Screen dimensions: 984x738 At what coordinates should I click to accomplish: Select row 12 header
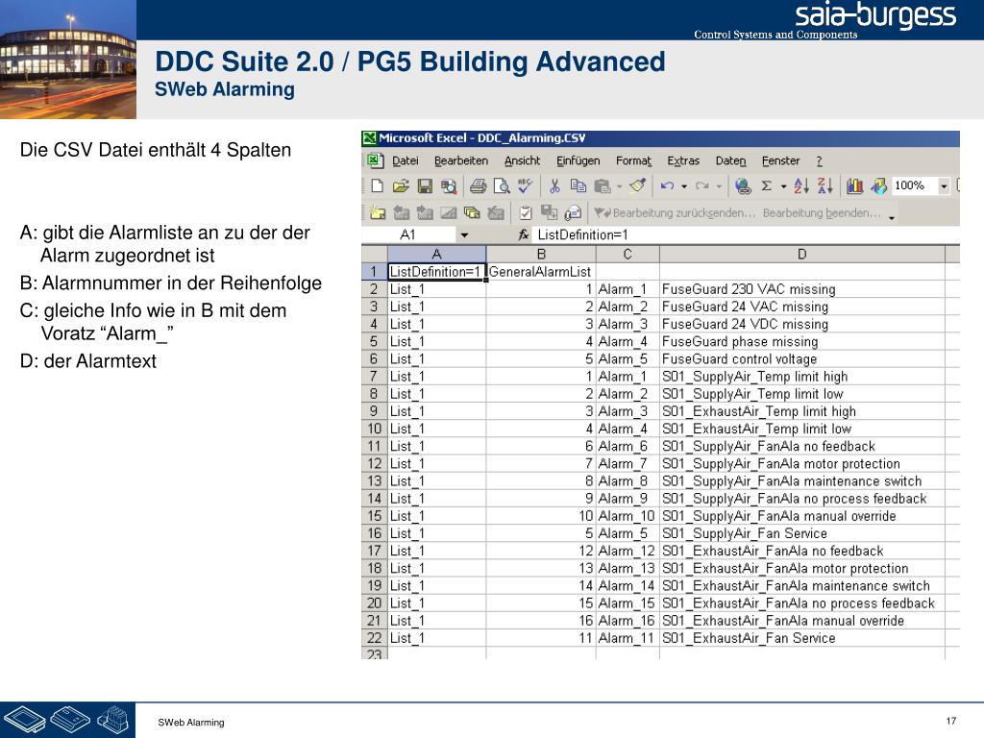tap(374, 464)
